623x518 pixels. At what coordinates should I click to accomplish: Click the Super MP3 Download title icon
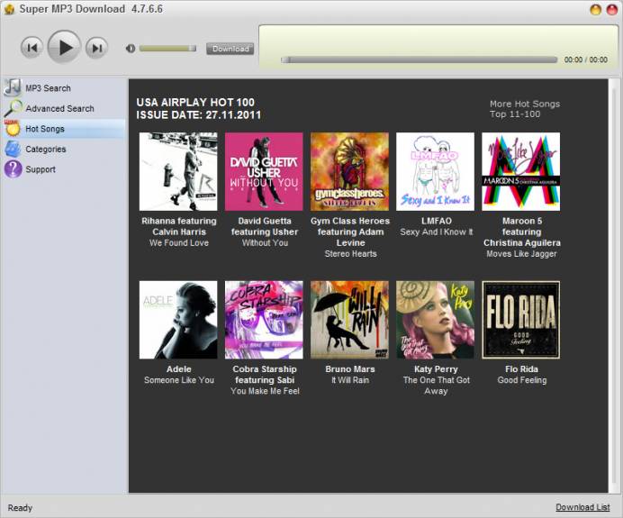point(9,9)
